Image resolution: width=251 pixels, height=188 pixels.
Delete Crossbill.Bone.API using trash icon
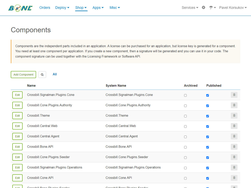[x=234, y=147]
